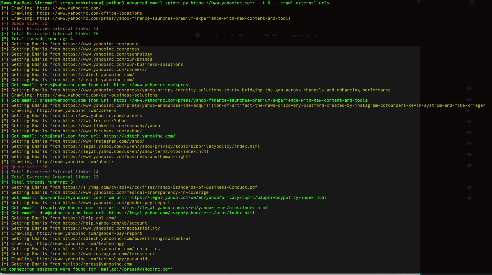
Task: Click the https://www.yahooinc.com/about URL
Action: click(x=101, y=44)
